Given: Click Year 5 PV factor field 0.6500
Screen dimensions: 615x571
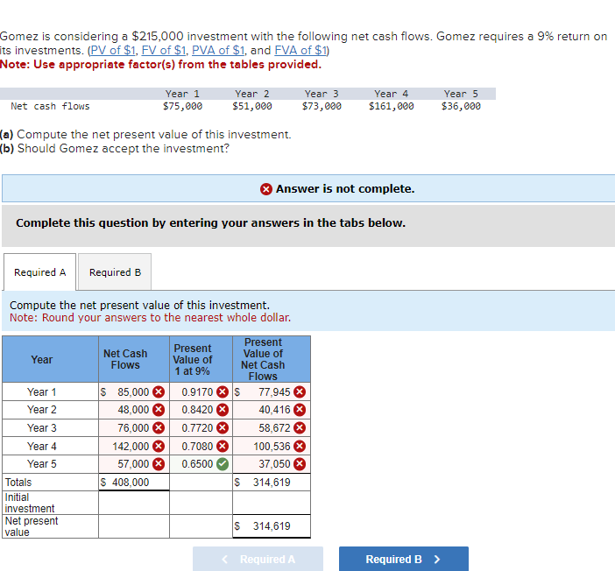Looking at the screenshot, I should pos(201,464).
